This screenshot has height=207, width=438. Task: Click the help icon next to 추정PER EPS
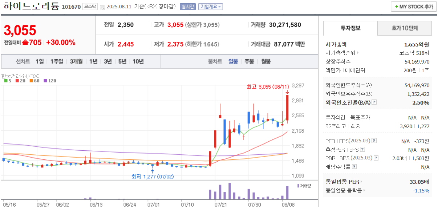[x=362, y=149]
